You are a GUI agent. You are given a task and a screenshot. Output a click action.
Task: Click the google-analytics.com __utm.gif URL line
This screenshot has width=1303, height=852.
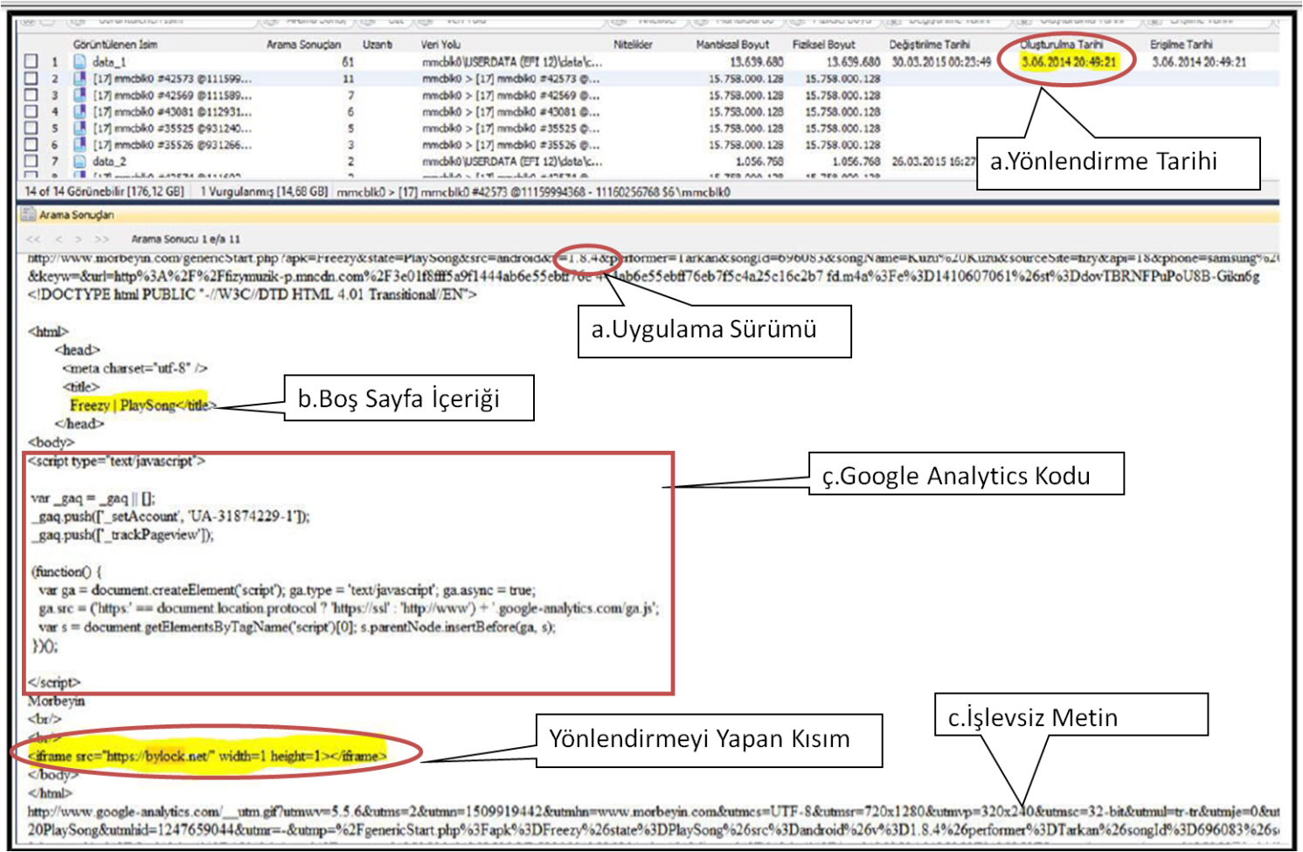653,811
